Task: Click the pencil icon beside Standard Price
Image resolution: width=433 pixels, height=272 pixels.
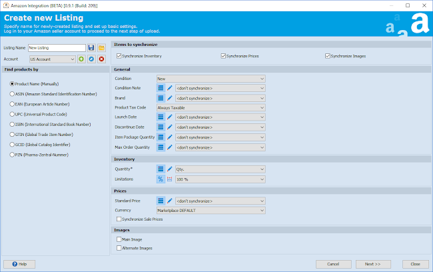Action: pyautogui.click(x=170, y=201)
